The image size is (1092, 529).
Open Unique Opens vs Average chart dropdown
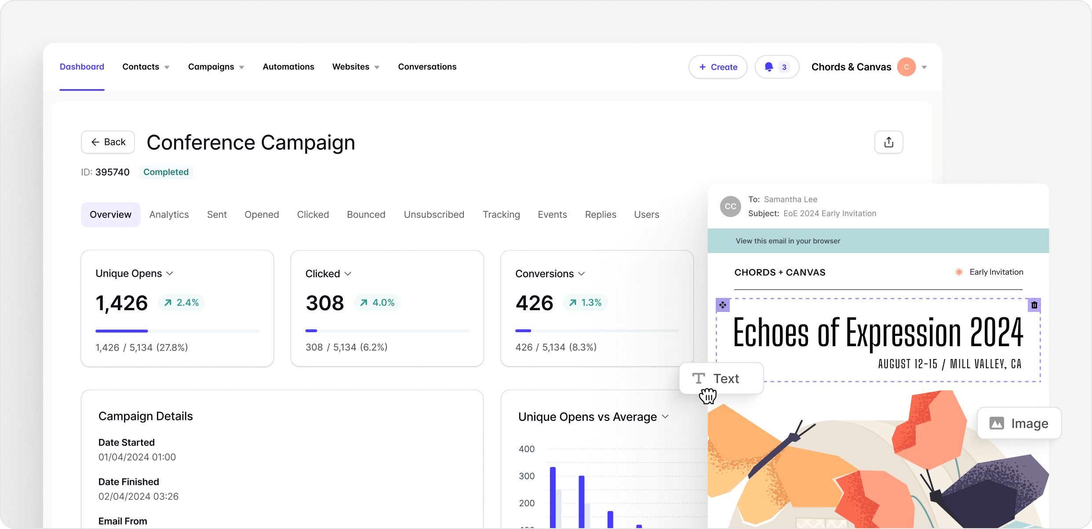[665, 417]
